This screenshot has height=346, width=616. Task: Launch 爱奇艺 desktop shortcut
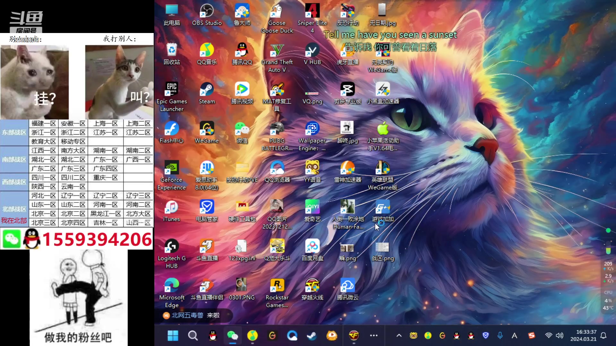click(x=312, y=211)
